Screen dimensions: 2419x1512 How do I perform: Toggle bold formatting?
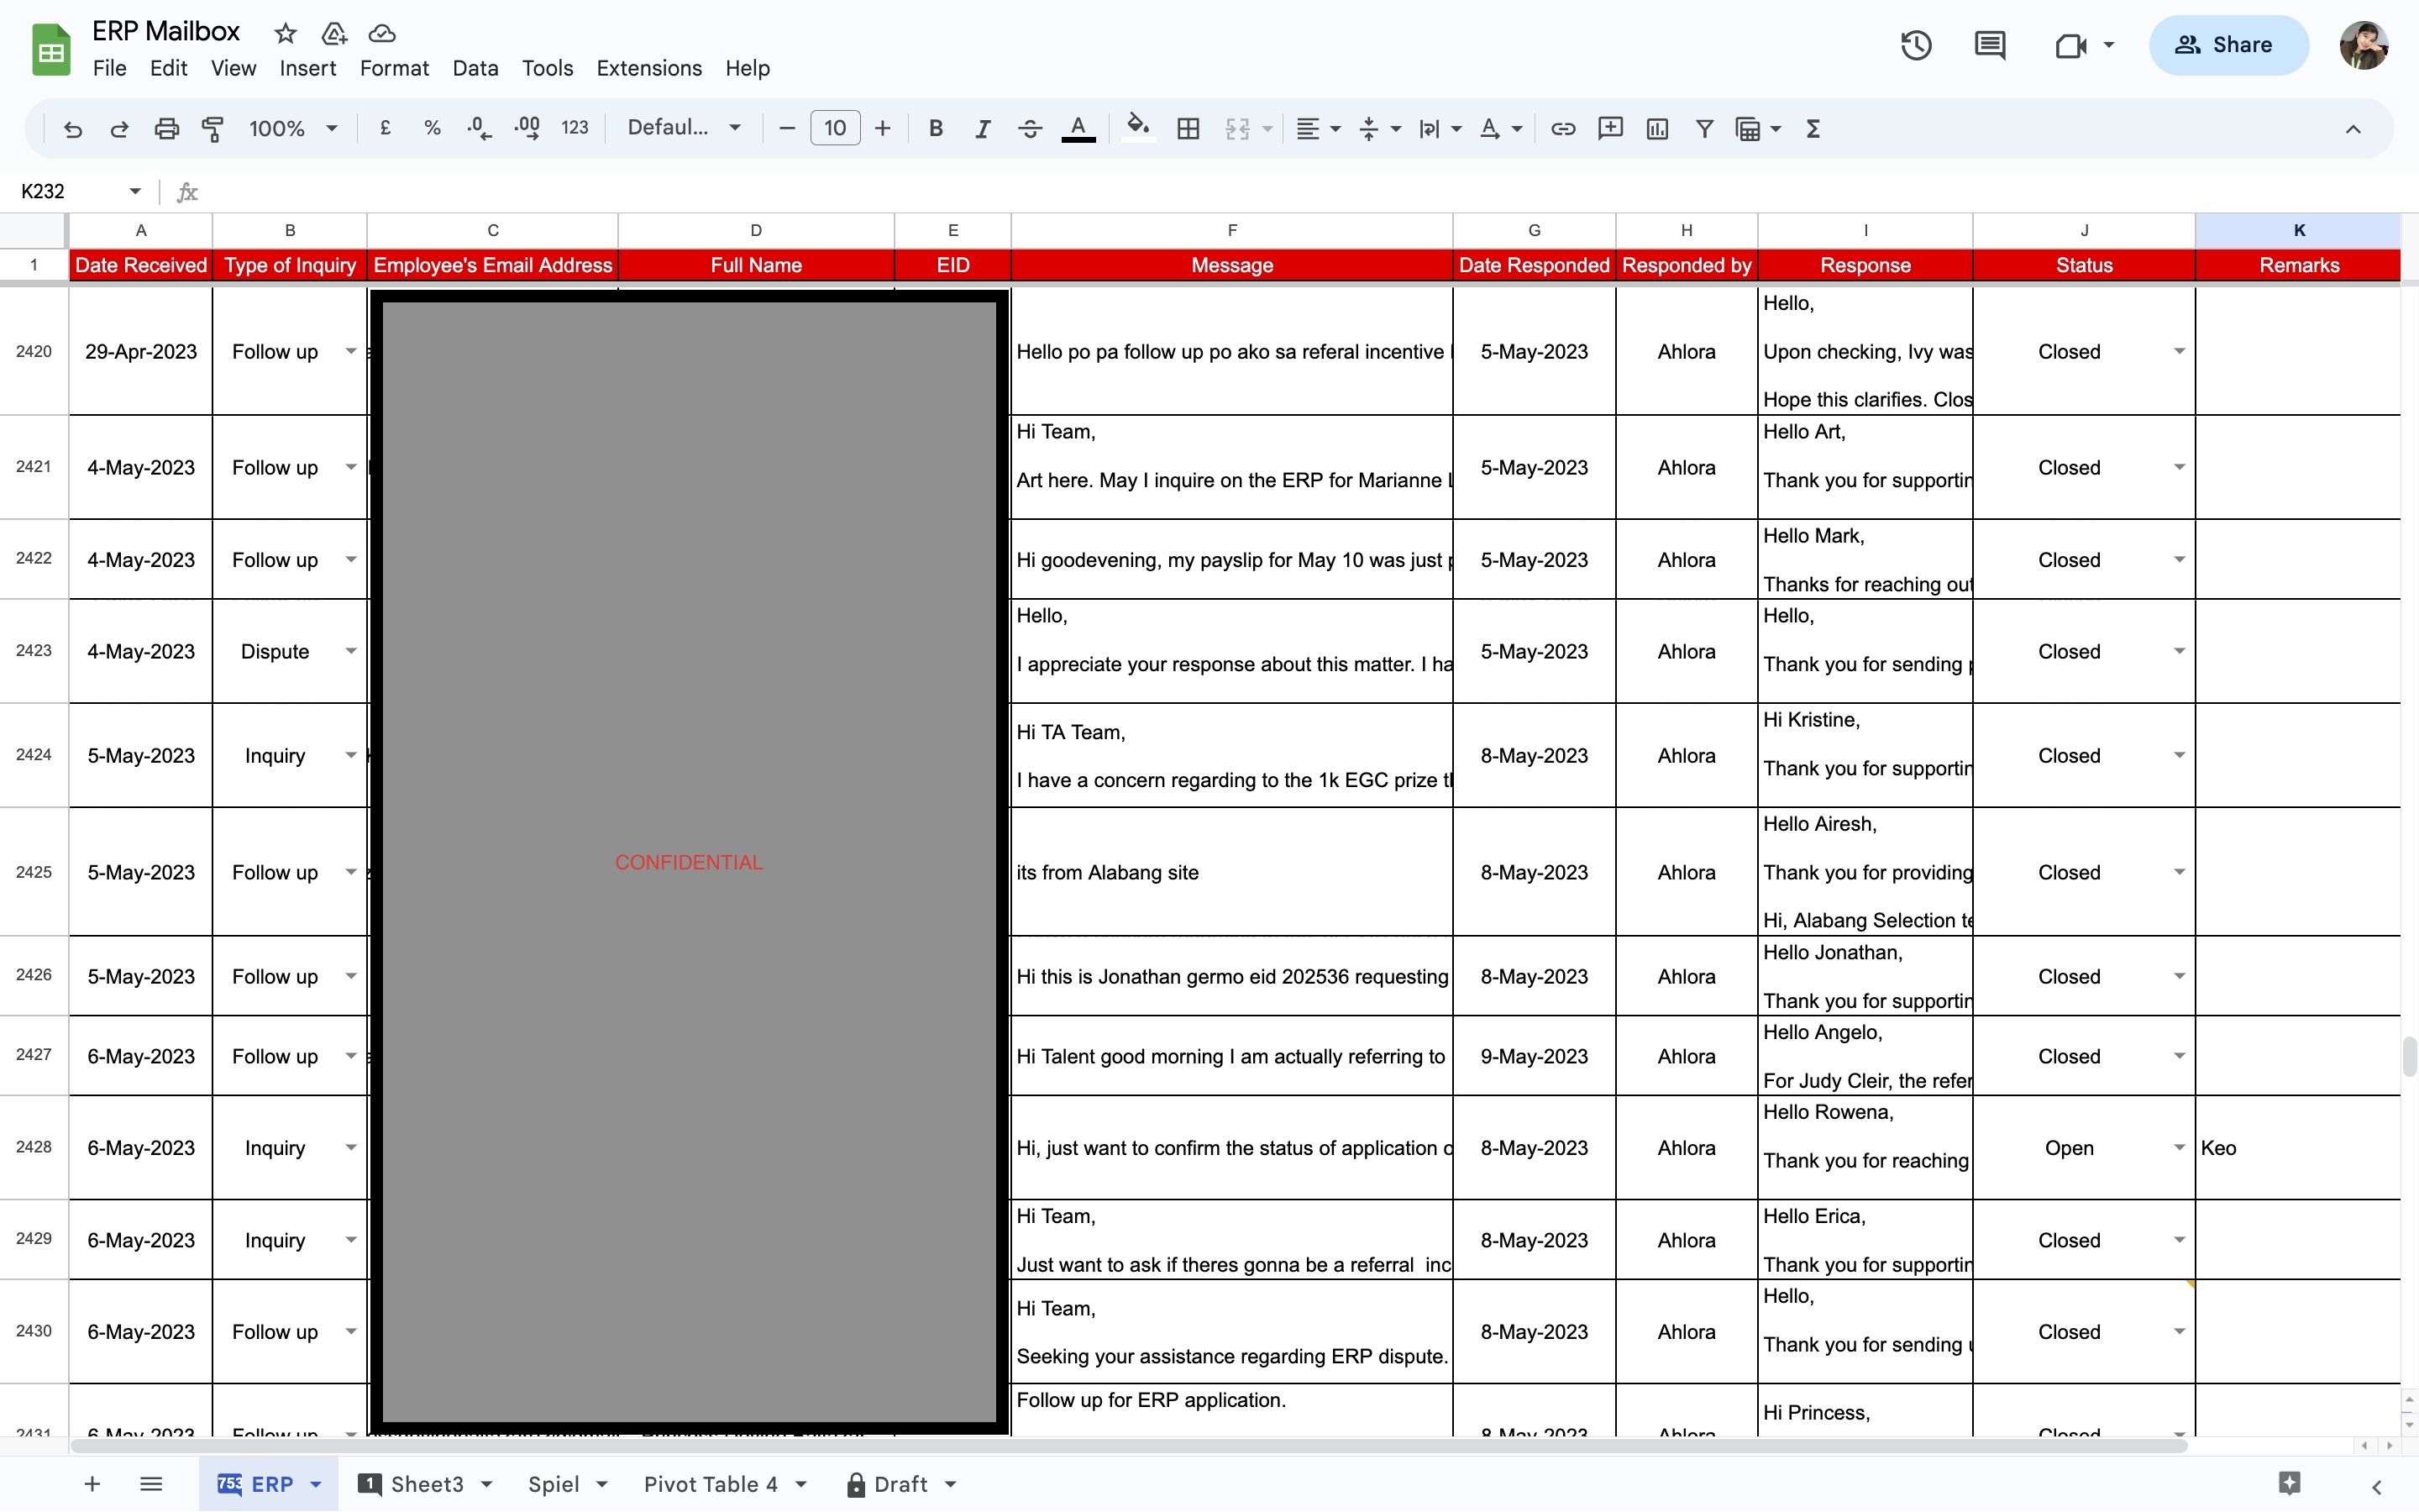click(936, 128)
